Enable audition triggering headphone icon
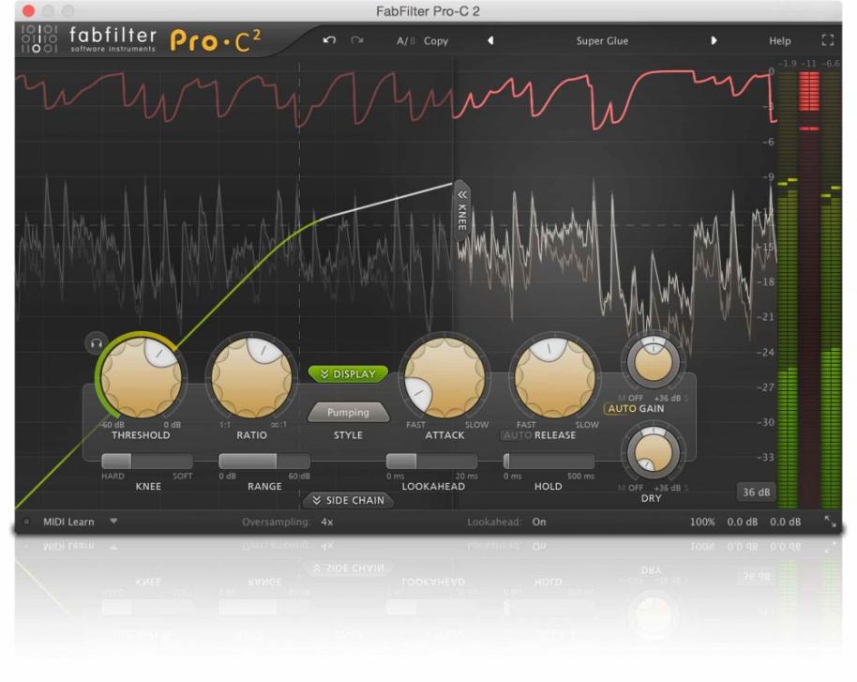 (97, 343)
